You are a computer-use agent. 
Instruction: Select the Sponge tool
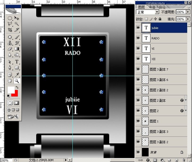point(17,55)
